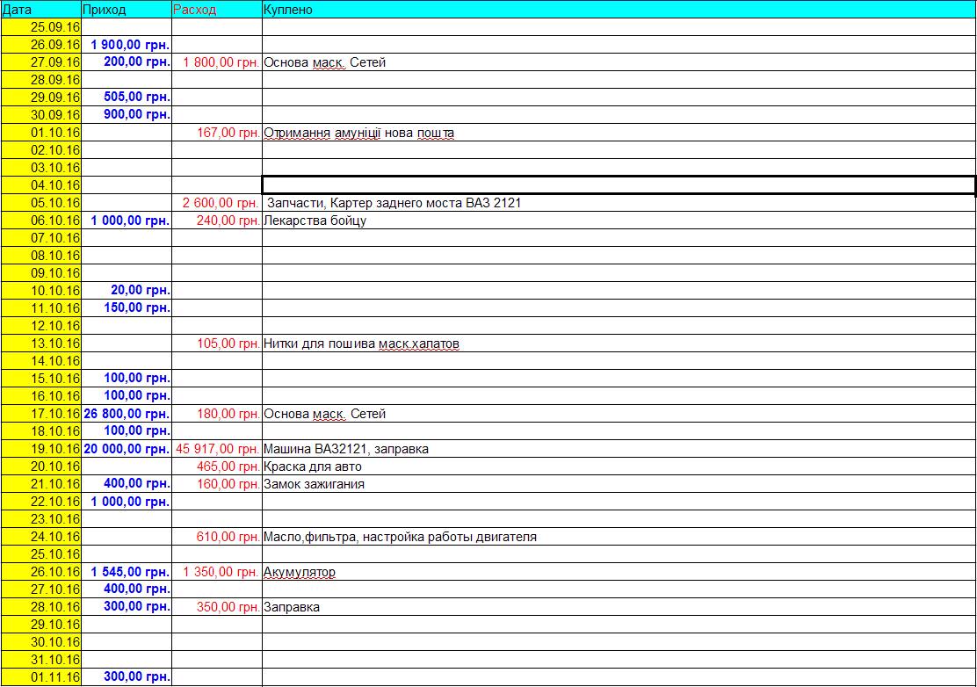Viewport: 977px width, 687px height.
Task: Select the date cell 25.09.16
Action: pos(41,27)
